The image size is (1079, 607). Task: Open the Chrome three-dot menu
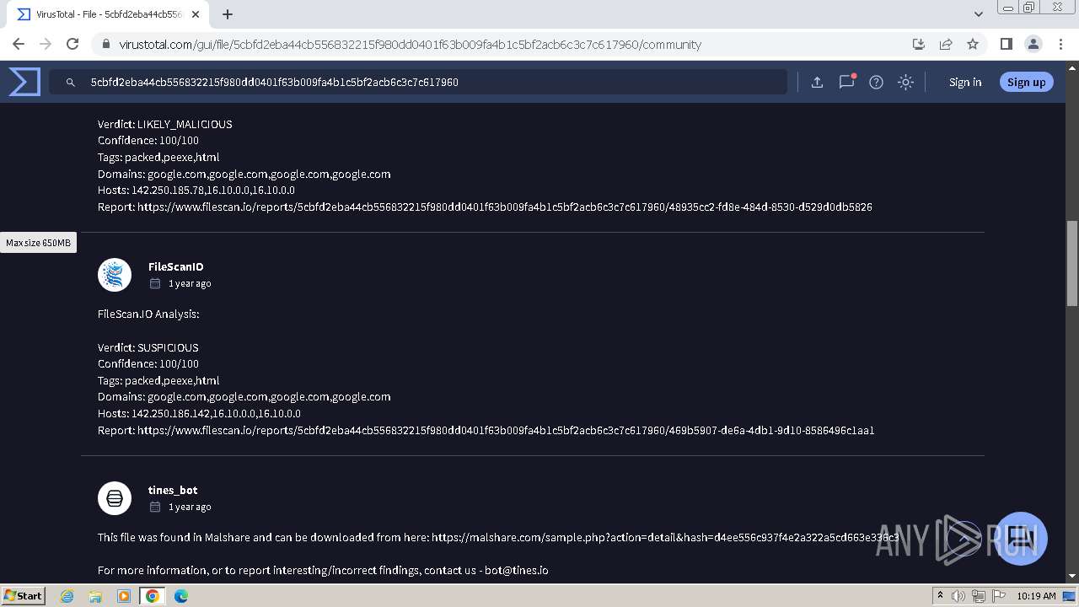click(x=1060, y=44)
